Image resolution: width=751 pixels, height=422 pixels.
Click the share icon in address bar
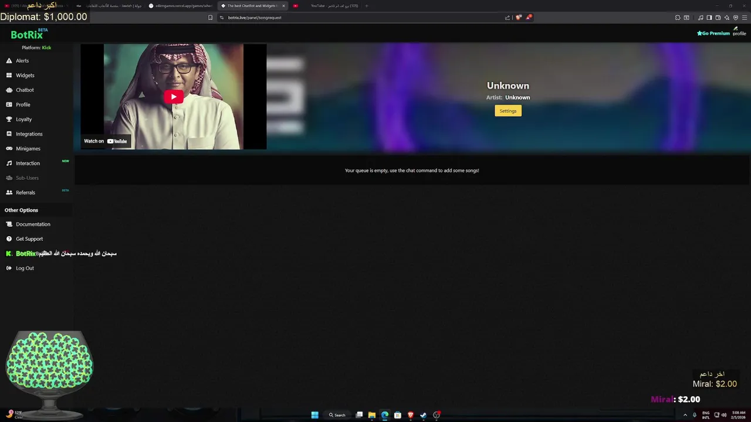508,18
